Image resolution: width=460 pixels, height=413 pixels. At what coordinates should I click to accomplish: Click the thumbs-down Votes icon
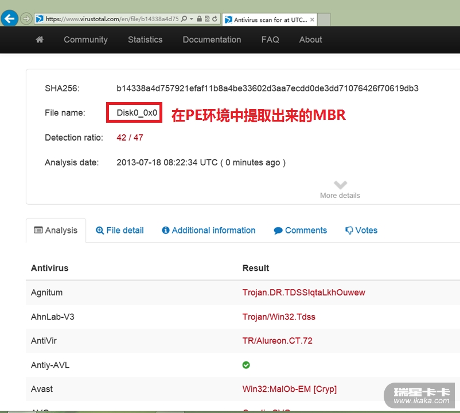[x=349, y=231]
